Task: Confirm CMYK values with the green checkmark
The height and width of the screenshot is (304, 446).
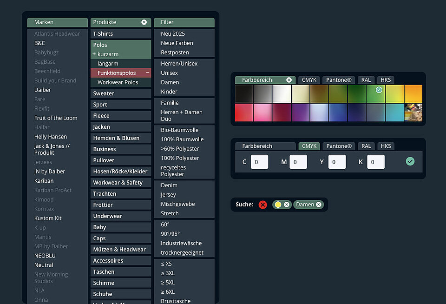Action: coord(410,161)
